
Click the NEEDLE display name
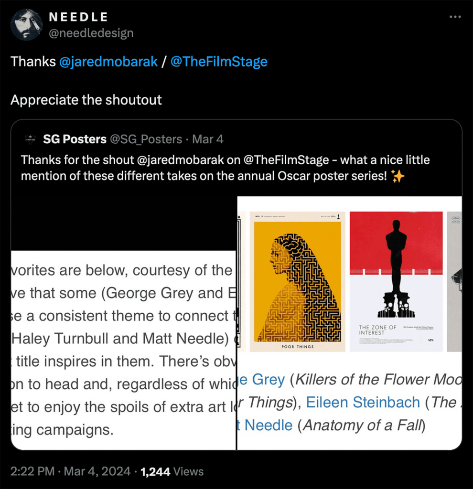(78, 17)
